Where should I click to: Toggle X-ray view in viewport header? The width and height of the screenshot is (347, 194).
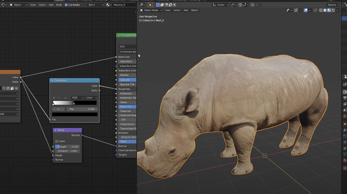[315, 10]
